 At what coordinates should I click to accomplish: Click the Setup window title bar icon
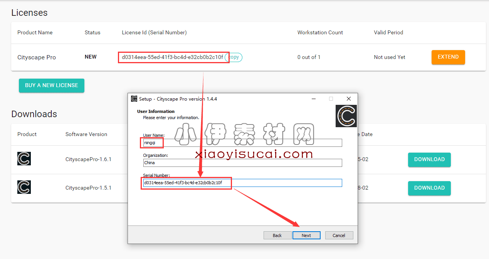point(134,99)
